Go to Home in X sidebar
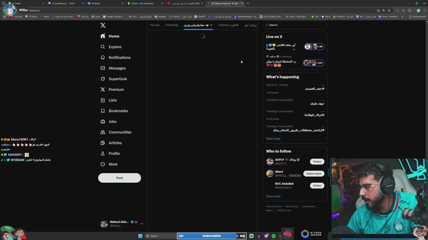The width and height of the screenshot is (428, 240). (x=110, y=36)
